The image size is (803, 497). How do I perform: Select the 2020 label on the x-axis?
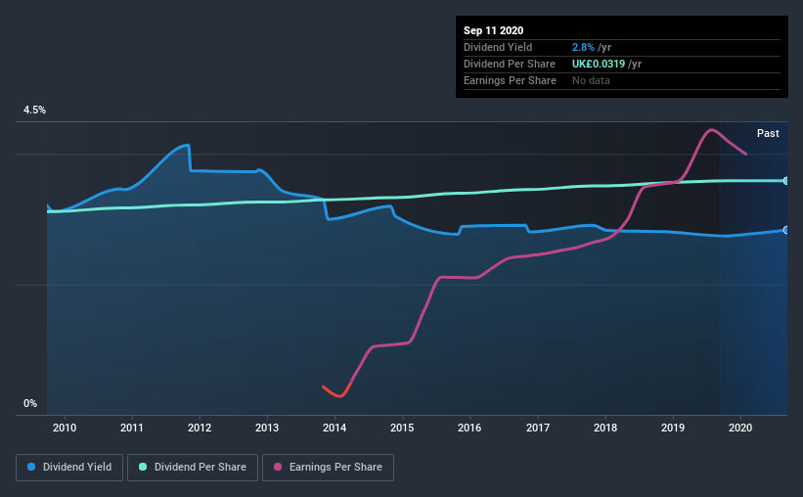(740, 428)
